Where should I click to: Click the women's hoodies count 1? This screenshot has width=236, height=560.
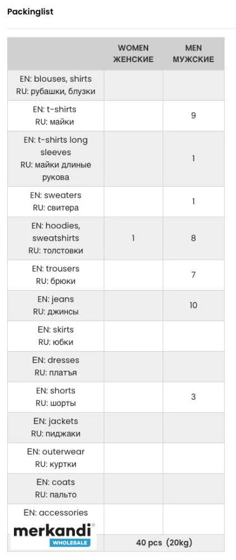tap(133, 238)
